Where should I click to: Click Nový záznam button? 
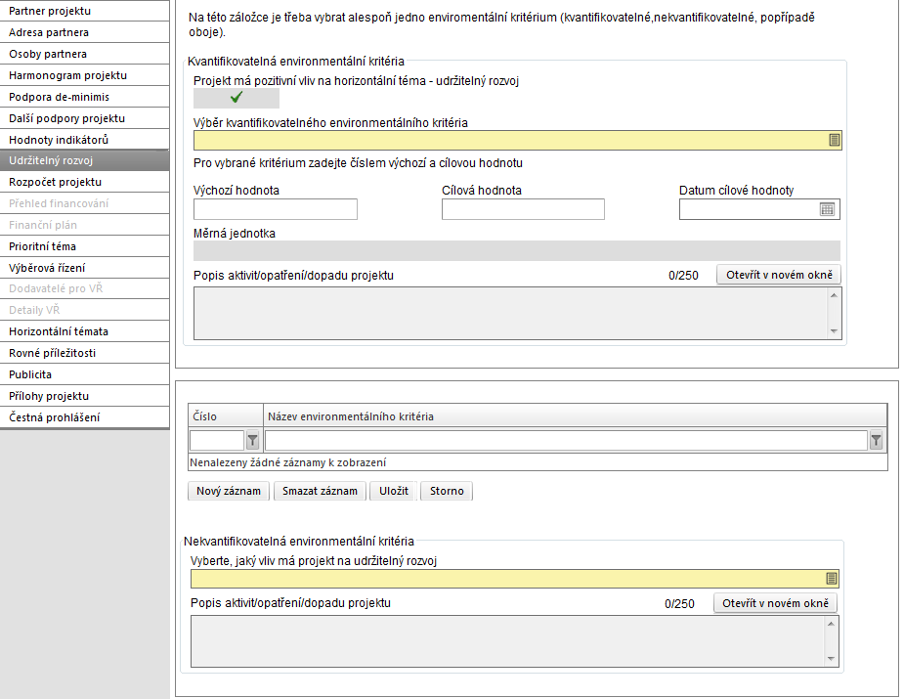click(x=229, y=491)
